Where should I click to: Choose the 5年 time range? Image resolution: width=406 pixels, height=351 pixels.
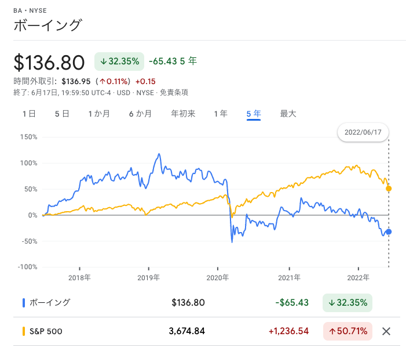pos(254,114)
